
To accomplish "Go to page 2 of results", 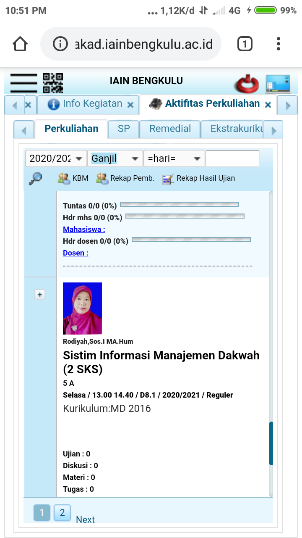I will (x=62, y=512).
